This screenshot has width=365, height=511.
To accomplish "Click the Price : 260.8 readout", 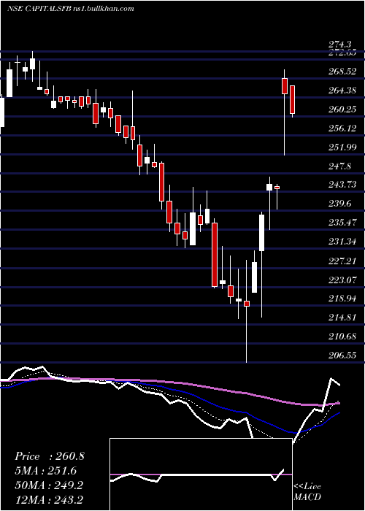I will [x=50, y=456].
